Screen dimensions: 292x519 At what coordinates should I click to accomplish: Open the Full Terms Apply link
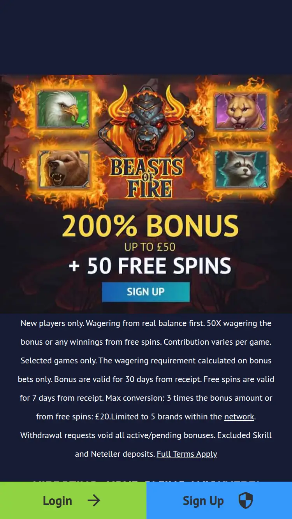[187, 454]
